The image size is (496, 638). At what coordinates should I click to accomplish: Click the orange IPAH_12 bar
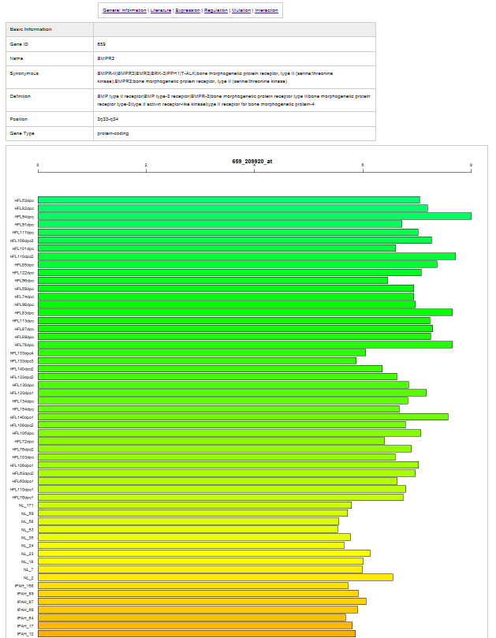[196, 633]
